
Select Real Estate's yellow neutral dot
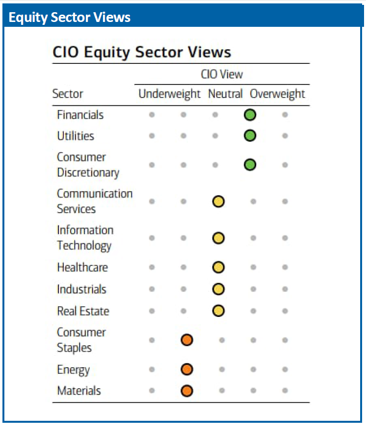pyautogui.click(x=218, y=311)
